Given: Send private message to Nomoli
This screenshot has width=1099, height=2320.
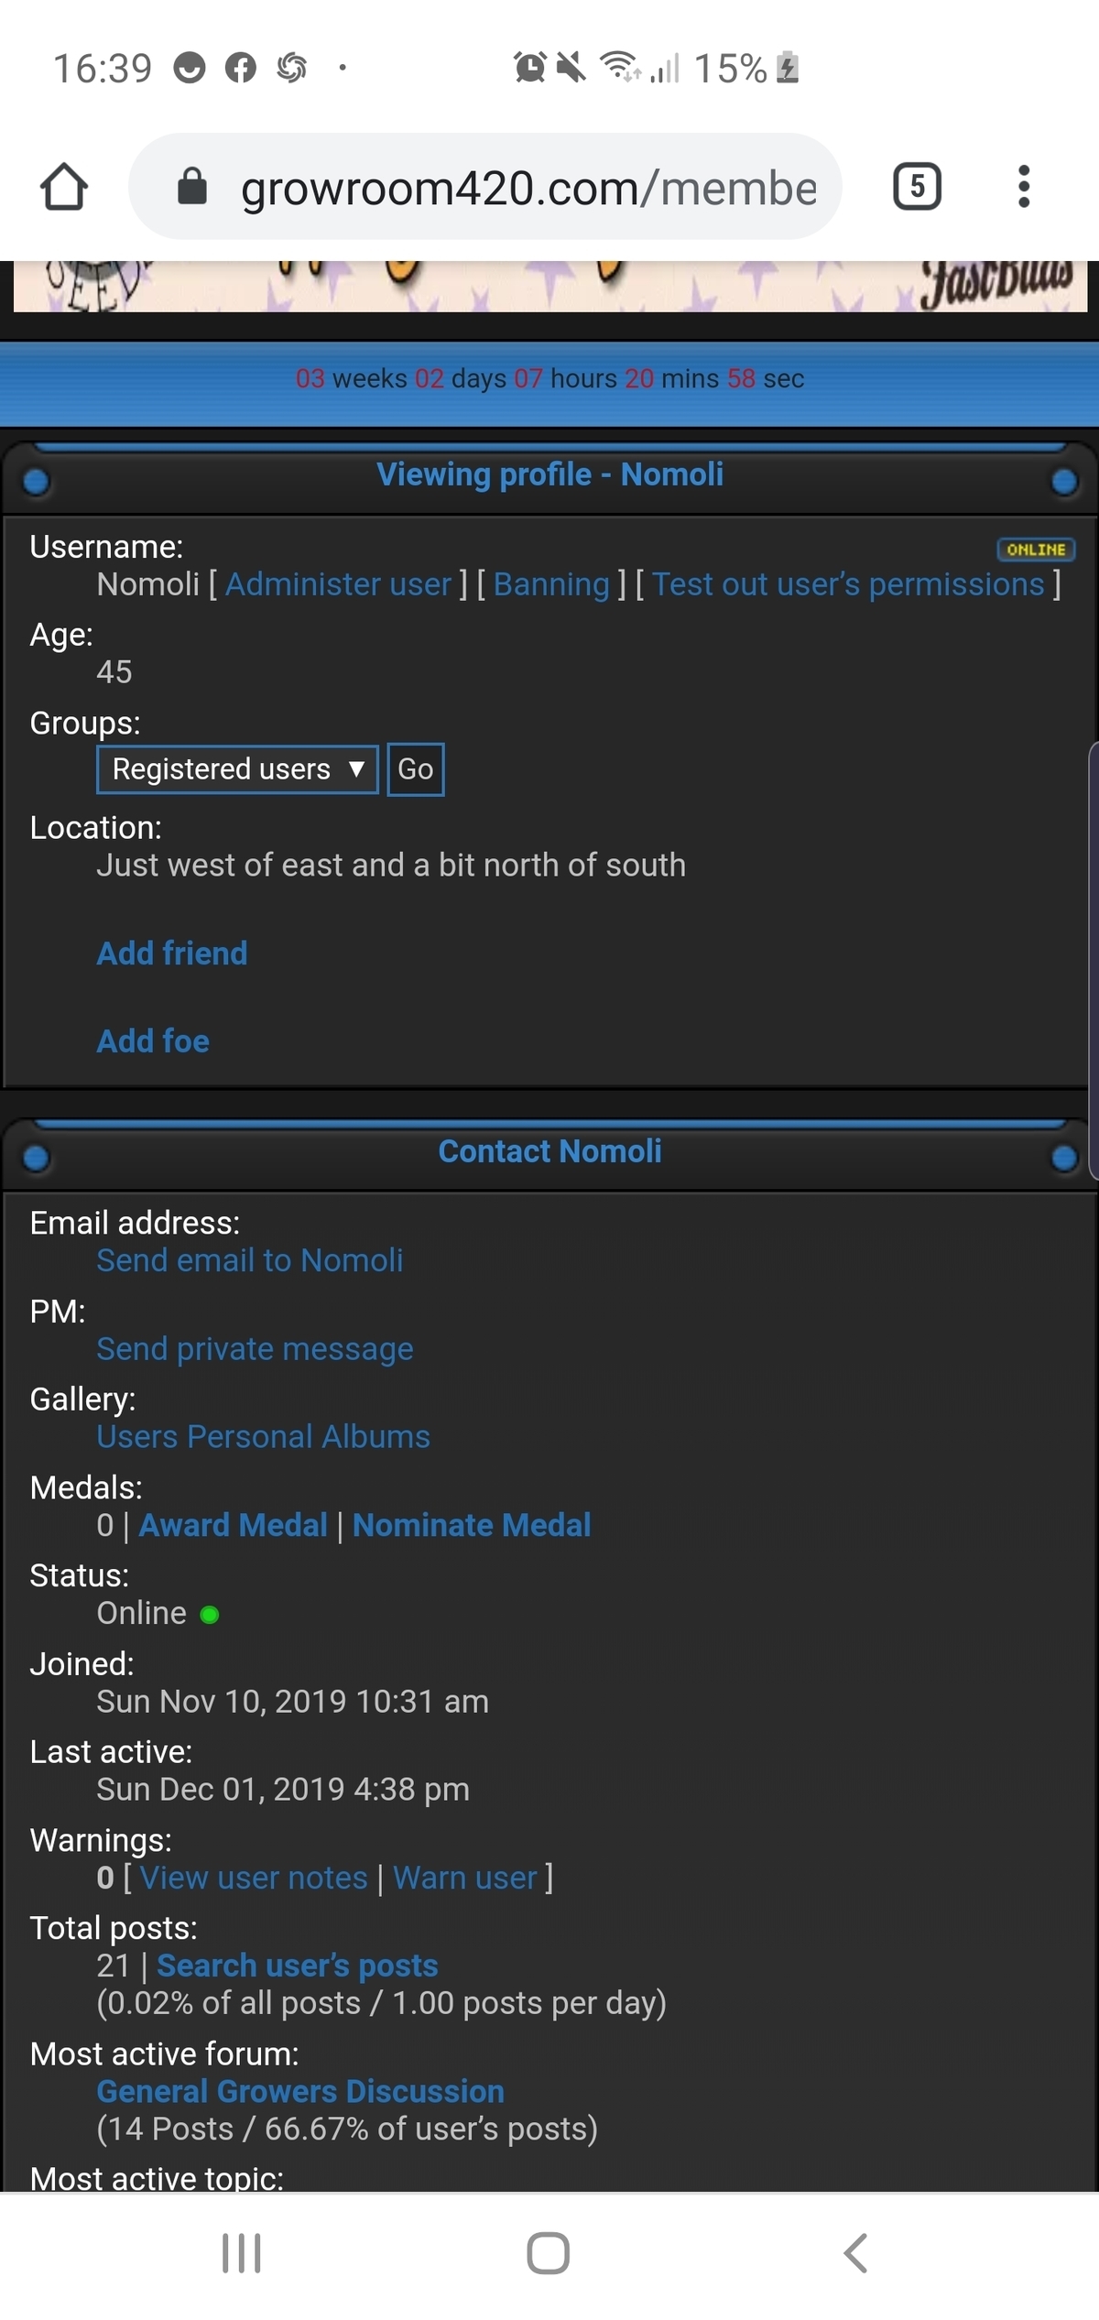Looking at the screenshot, I should pyautogui.click(x=255, y=1349).
